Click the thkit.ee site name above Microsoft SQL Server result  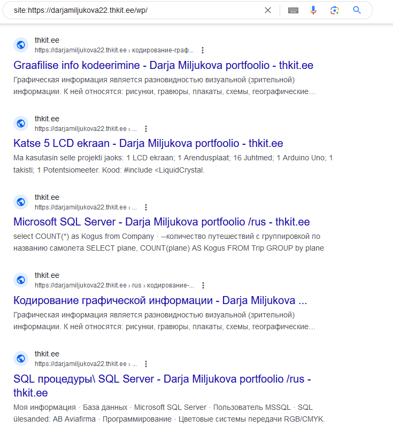pos(47,197)
